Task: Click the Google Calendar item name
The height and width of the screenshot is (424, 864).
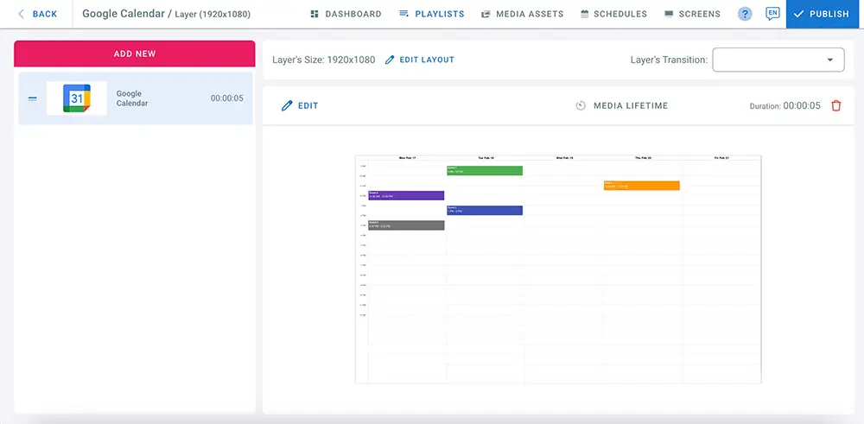Action: coord(131,98)
